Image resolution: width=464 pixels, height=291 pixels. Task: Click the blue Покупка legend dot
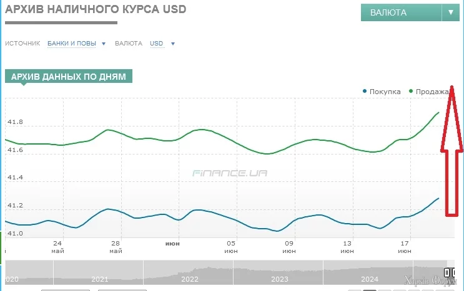[x=365, y=92]
